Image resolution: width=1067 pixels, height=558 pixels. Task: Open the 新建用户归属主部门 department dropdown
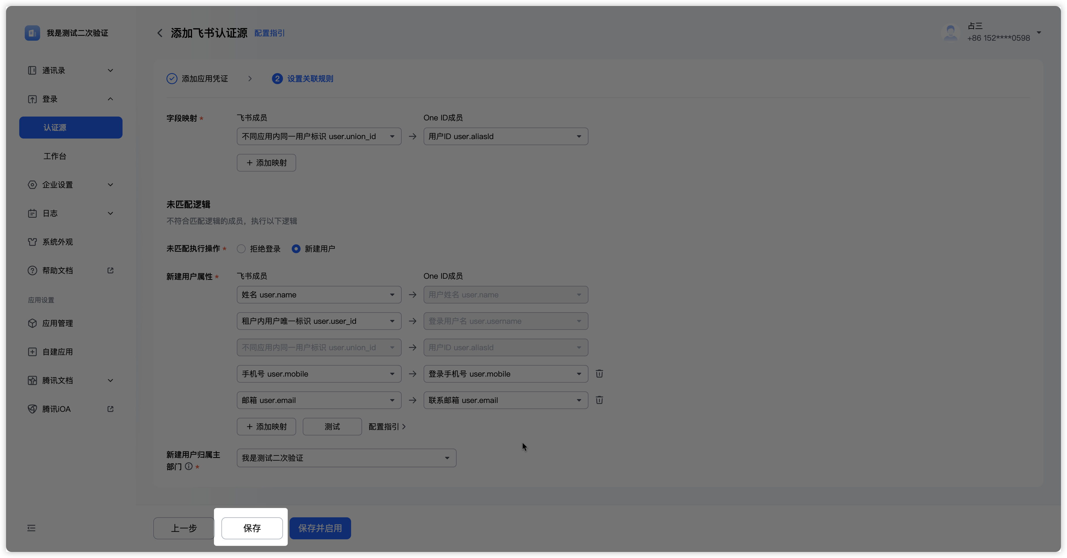click(x=346, y=458)
